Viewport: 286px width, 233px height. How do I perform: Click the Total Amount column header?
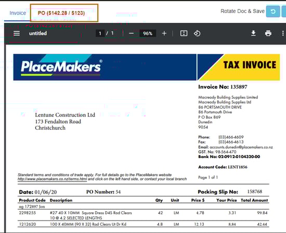254,200
